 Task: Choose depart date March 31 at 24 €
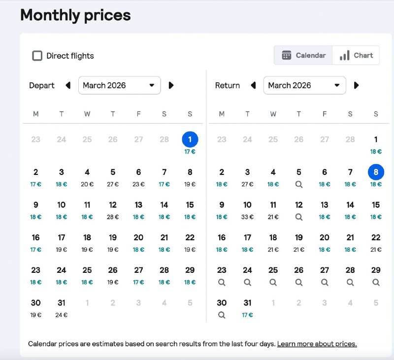click(x=62, y=307)
